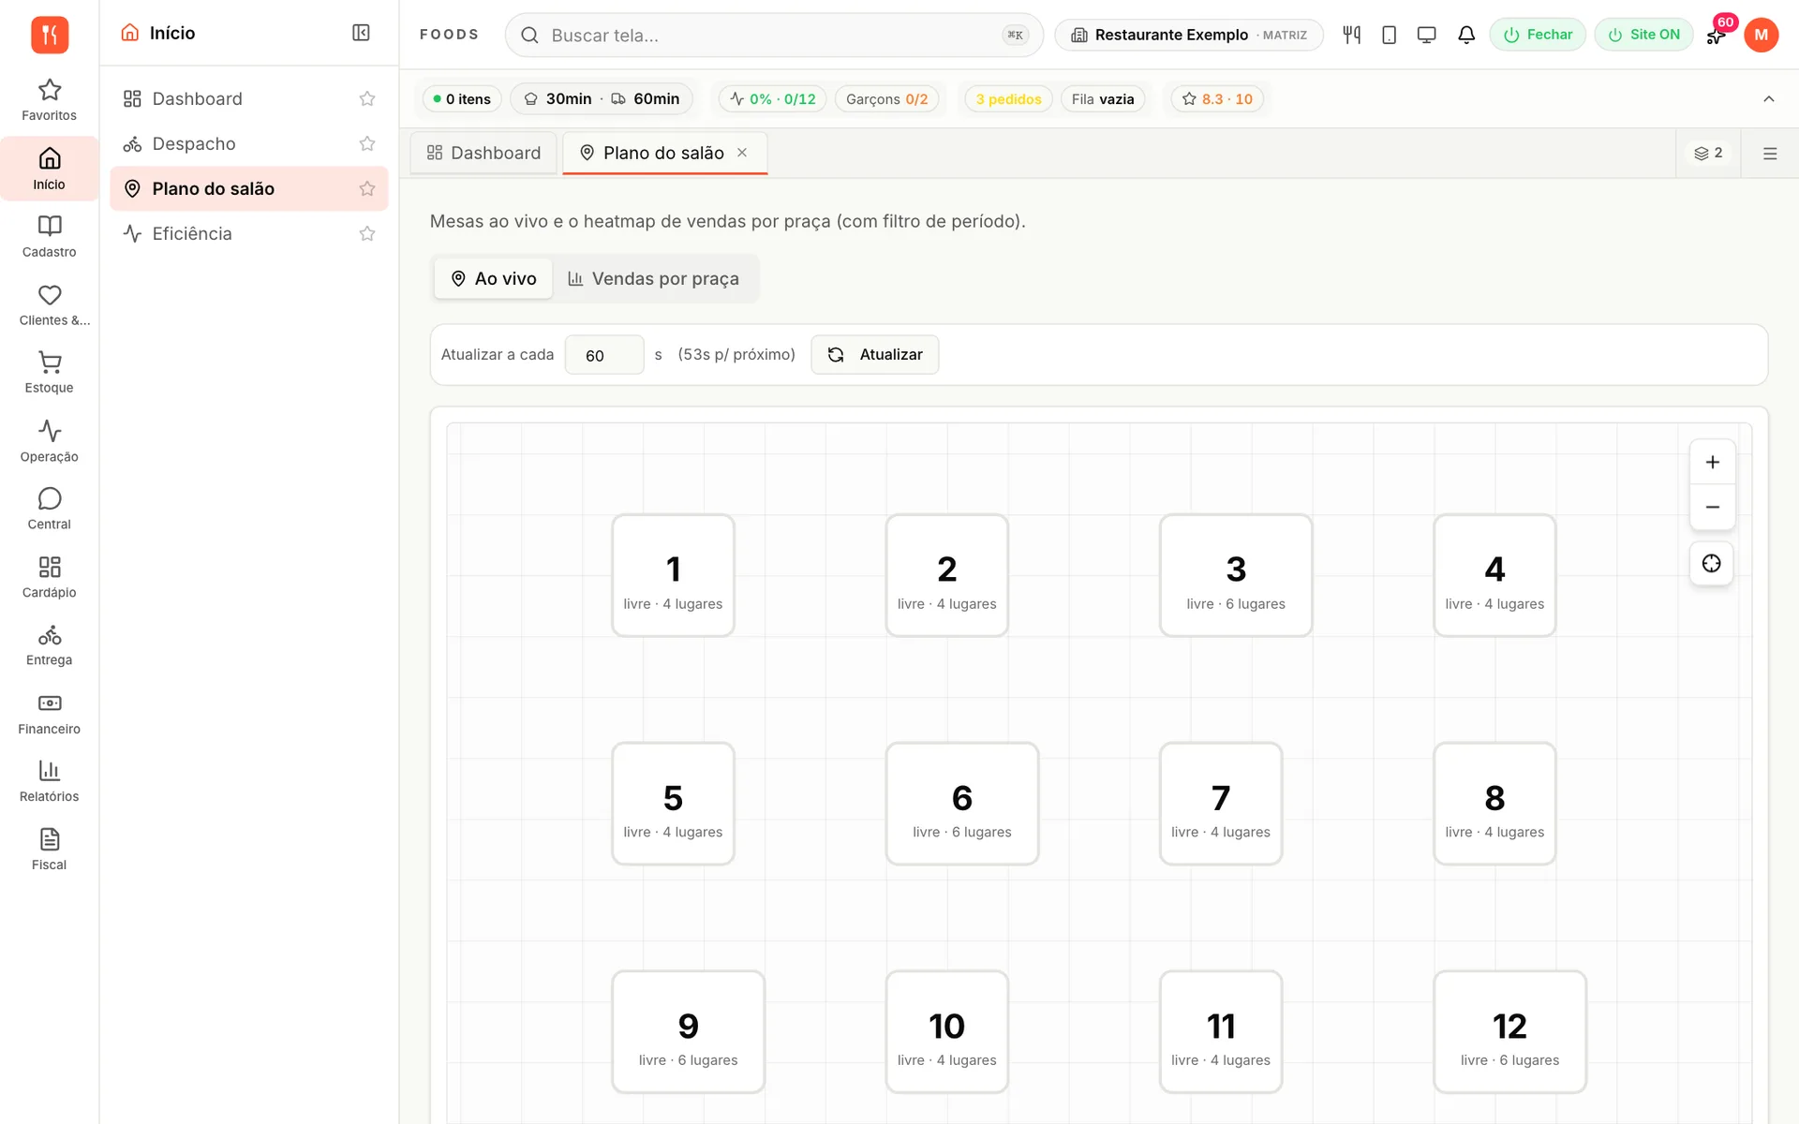Star the Plano do salão entry
This screenshot has width=1799, height=1124.
367,188
